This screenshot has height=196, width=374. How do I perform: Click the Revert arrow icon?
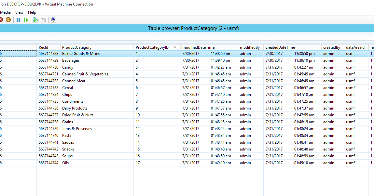click(x=43, y=20)
